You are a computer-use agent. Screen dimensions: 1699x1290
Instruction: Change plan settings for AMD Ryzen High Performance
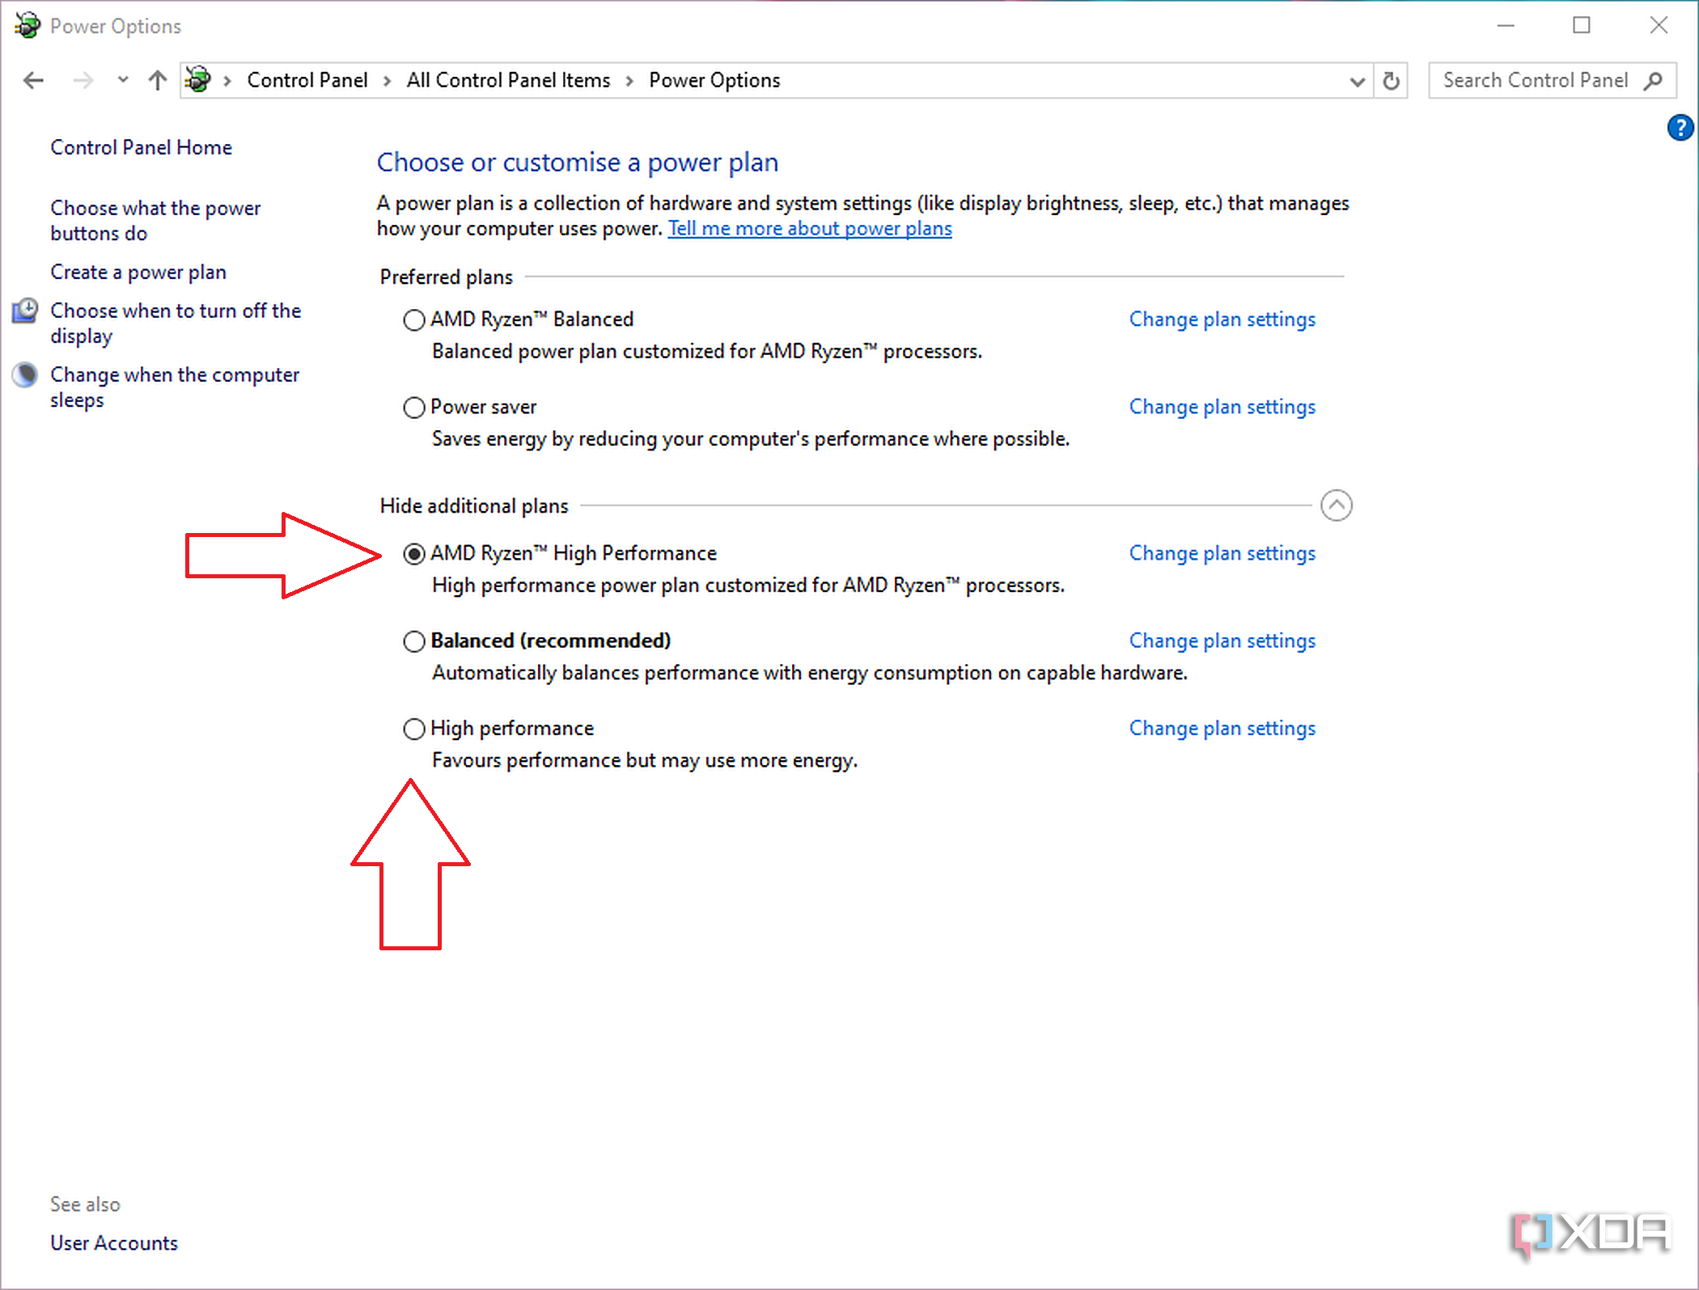pos(1222,553)
